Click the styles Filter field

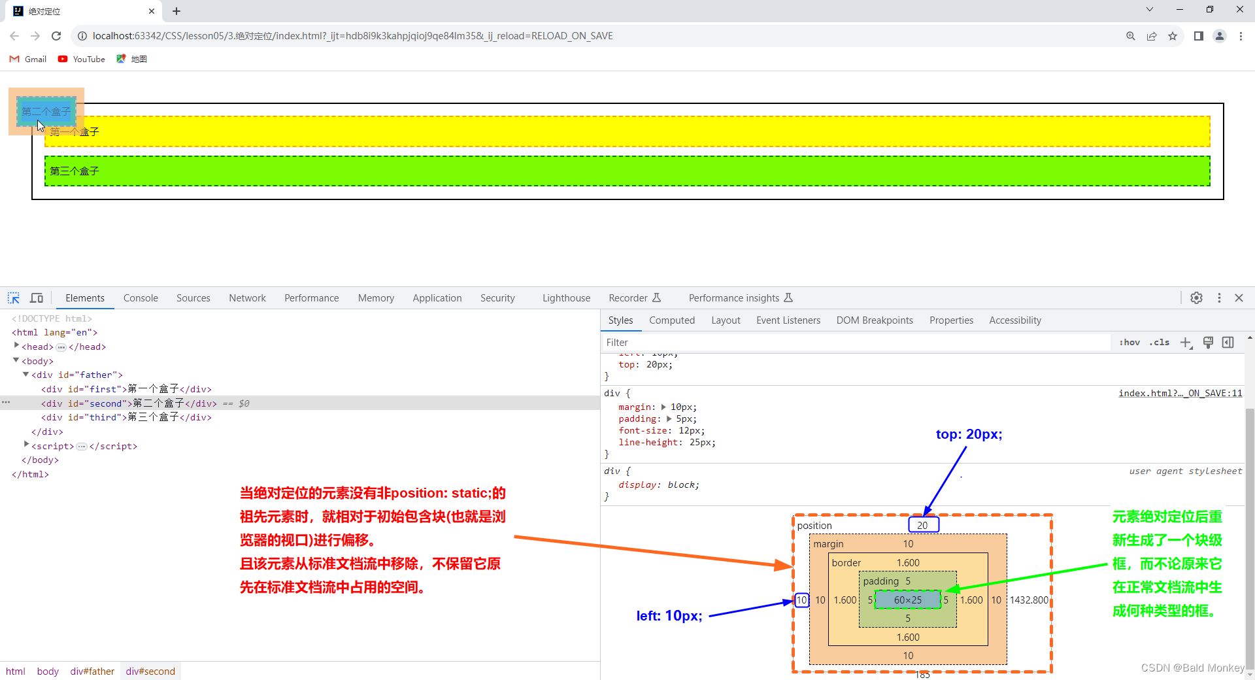[856, 343]
